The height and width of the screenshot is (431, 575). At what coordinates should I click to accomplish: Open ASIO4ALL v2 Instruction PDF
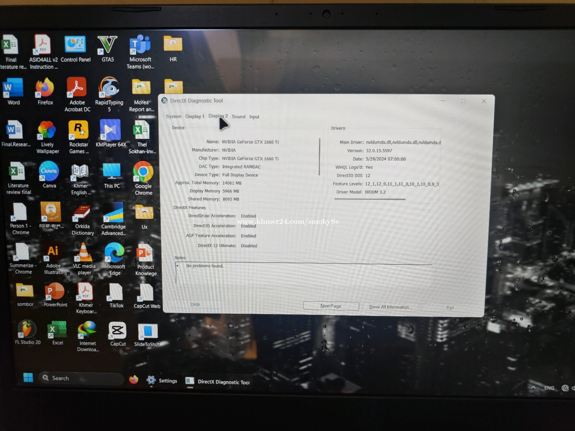click(x=43, y=52)
